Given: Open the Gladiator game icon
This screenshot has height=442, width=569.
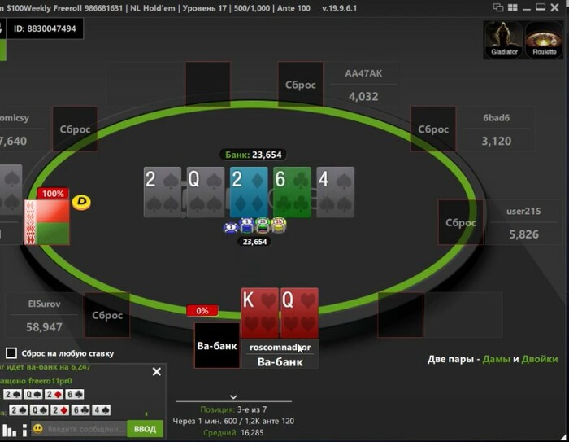Looking at the screenshot, I should (x=504, y=39).
